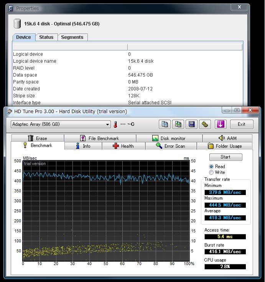Close the Properties window

pyautogui.click(x=239, y=7)
